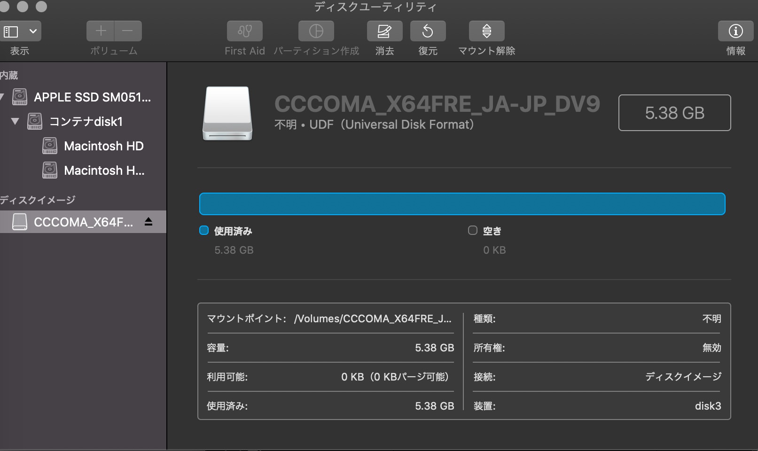
Task: Collapse the コンテナdisk1 disclosure triangle
Action: click(15, 121)
